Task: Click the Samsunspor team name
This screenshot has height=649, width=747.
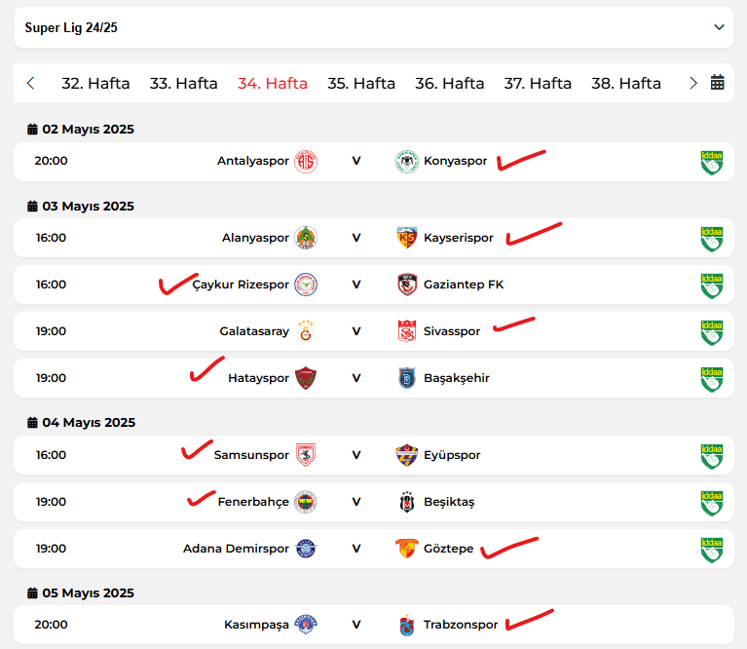Action: click(251, 455)
